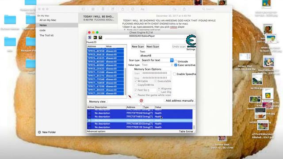Toggle the Unicode checkbox
This screenshot has width=283, height=159.
click(x=176, y=61)
